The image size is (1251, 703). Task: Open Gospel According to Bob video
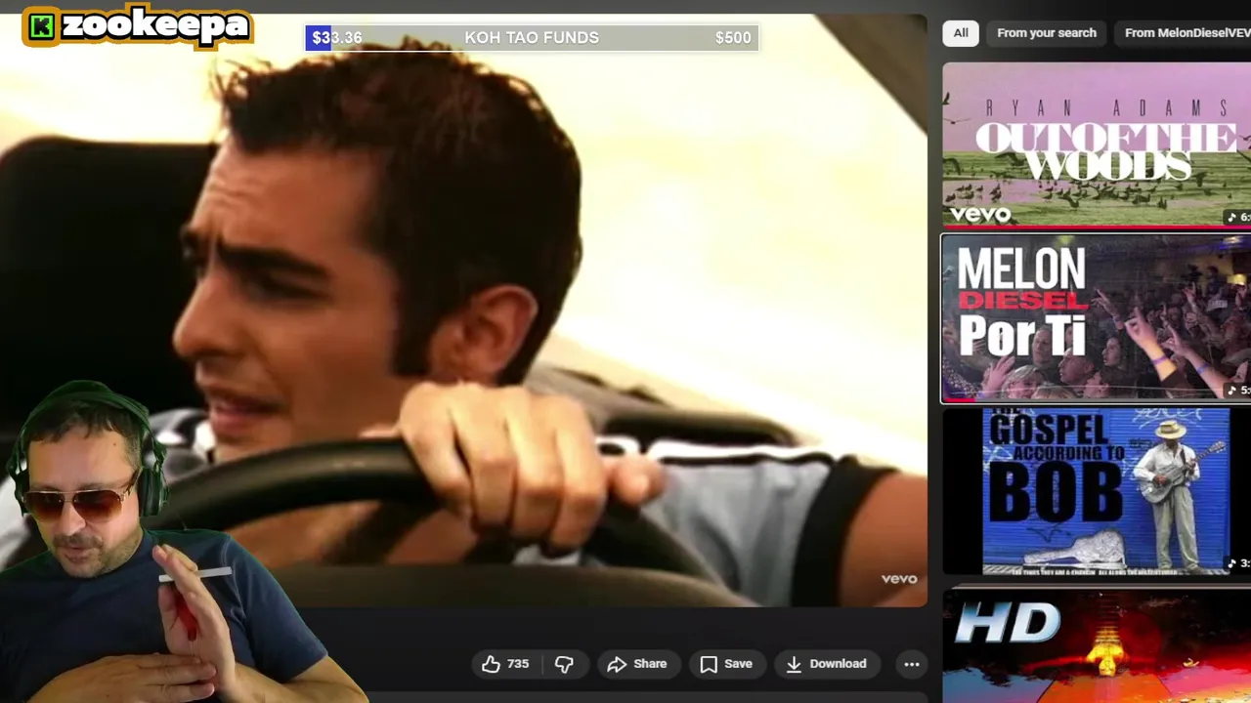(1097, 491)
